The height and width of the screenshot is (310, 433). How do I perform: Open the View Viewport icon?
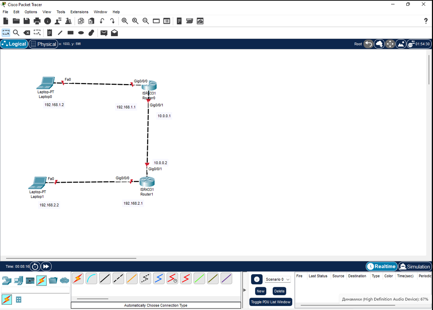156,21
